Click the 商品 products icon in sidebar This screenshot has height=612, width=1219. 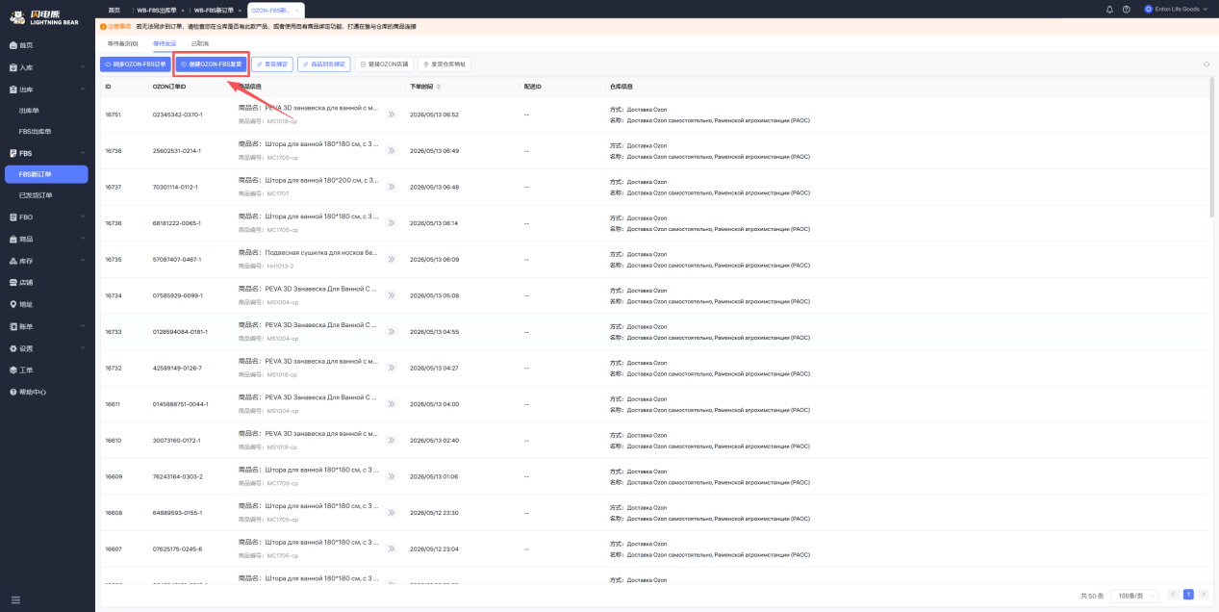click(x=13, y=239)
